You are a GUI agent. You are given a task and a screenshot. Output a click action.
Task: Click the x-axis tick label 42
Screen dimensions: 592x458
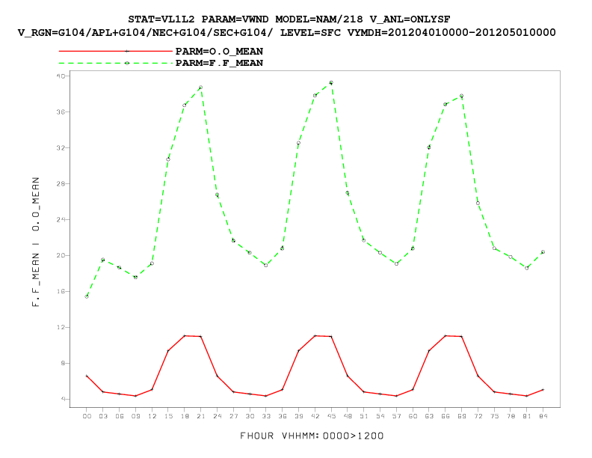[315, 416]
